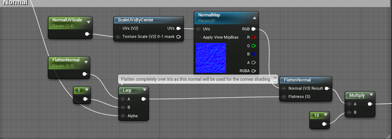This screenshot has height=139, width=392.
Task: Collapse NormalMap node preview arrow
Action: point(254,18)
